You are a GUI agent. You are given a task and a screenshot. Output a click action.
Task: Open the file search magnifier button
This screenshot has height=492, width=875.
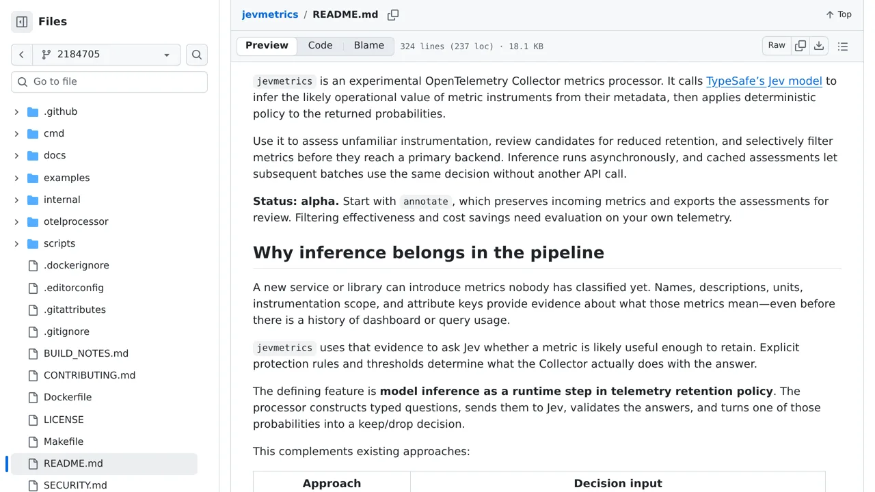click(197, 55)
